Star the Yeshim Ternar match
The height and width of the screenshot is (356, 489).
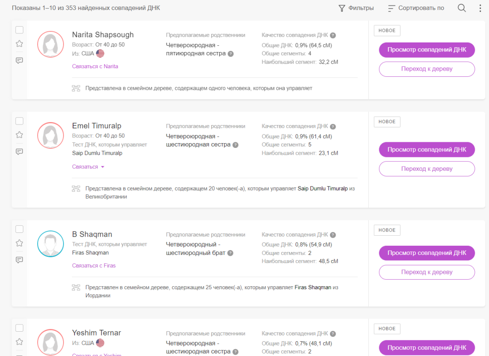click(x=20, y=342)
